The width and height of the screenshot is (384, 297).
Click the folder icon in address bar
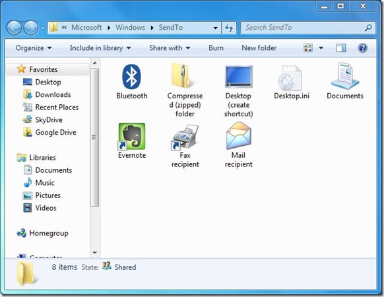(53, 28)
